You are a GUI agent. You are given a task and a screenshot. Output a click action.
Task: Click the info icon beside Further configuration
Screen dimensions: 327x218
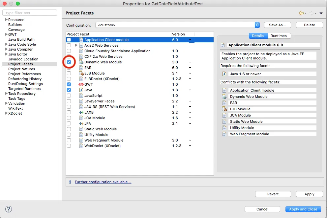[x=70, y=182]
